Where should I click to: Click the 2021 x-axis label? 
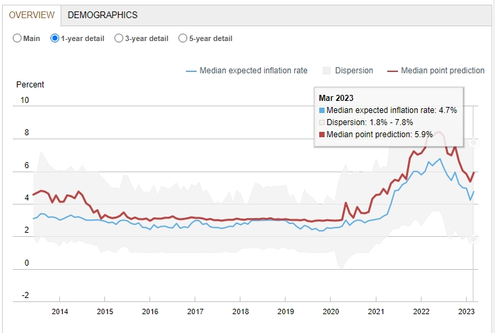point(376,311)
